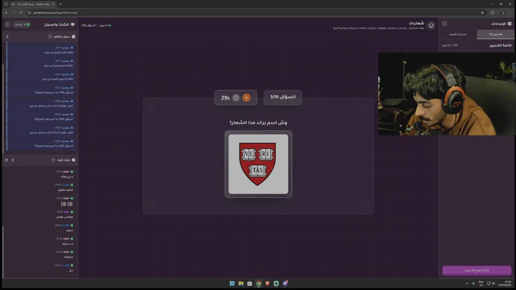Open the volume control in system tray
Image resolution: width=516 pixels, height=290 pixels.
click(493, 283)
